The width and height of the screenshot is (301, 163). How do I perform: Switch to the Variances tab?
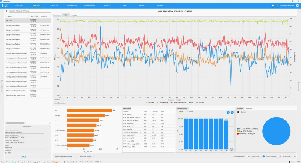248,108
